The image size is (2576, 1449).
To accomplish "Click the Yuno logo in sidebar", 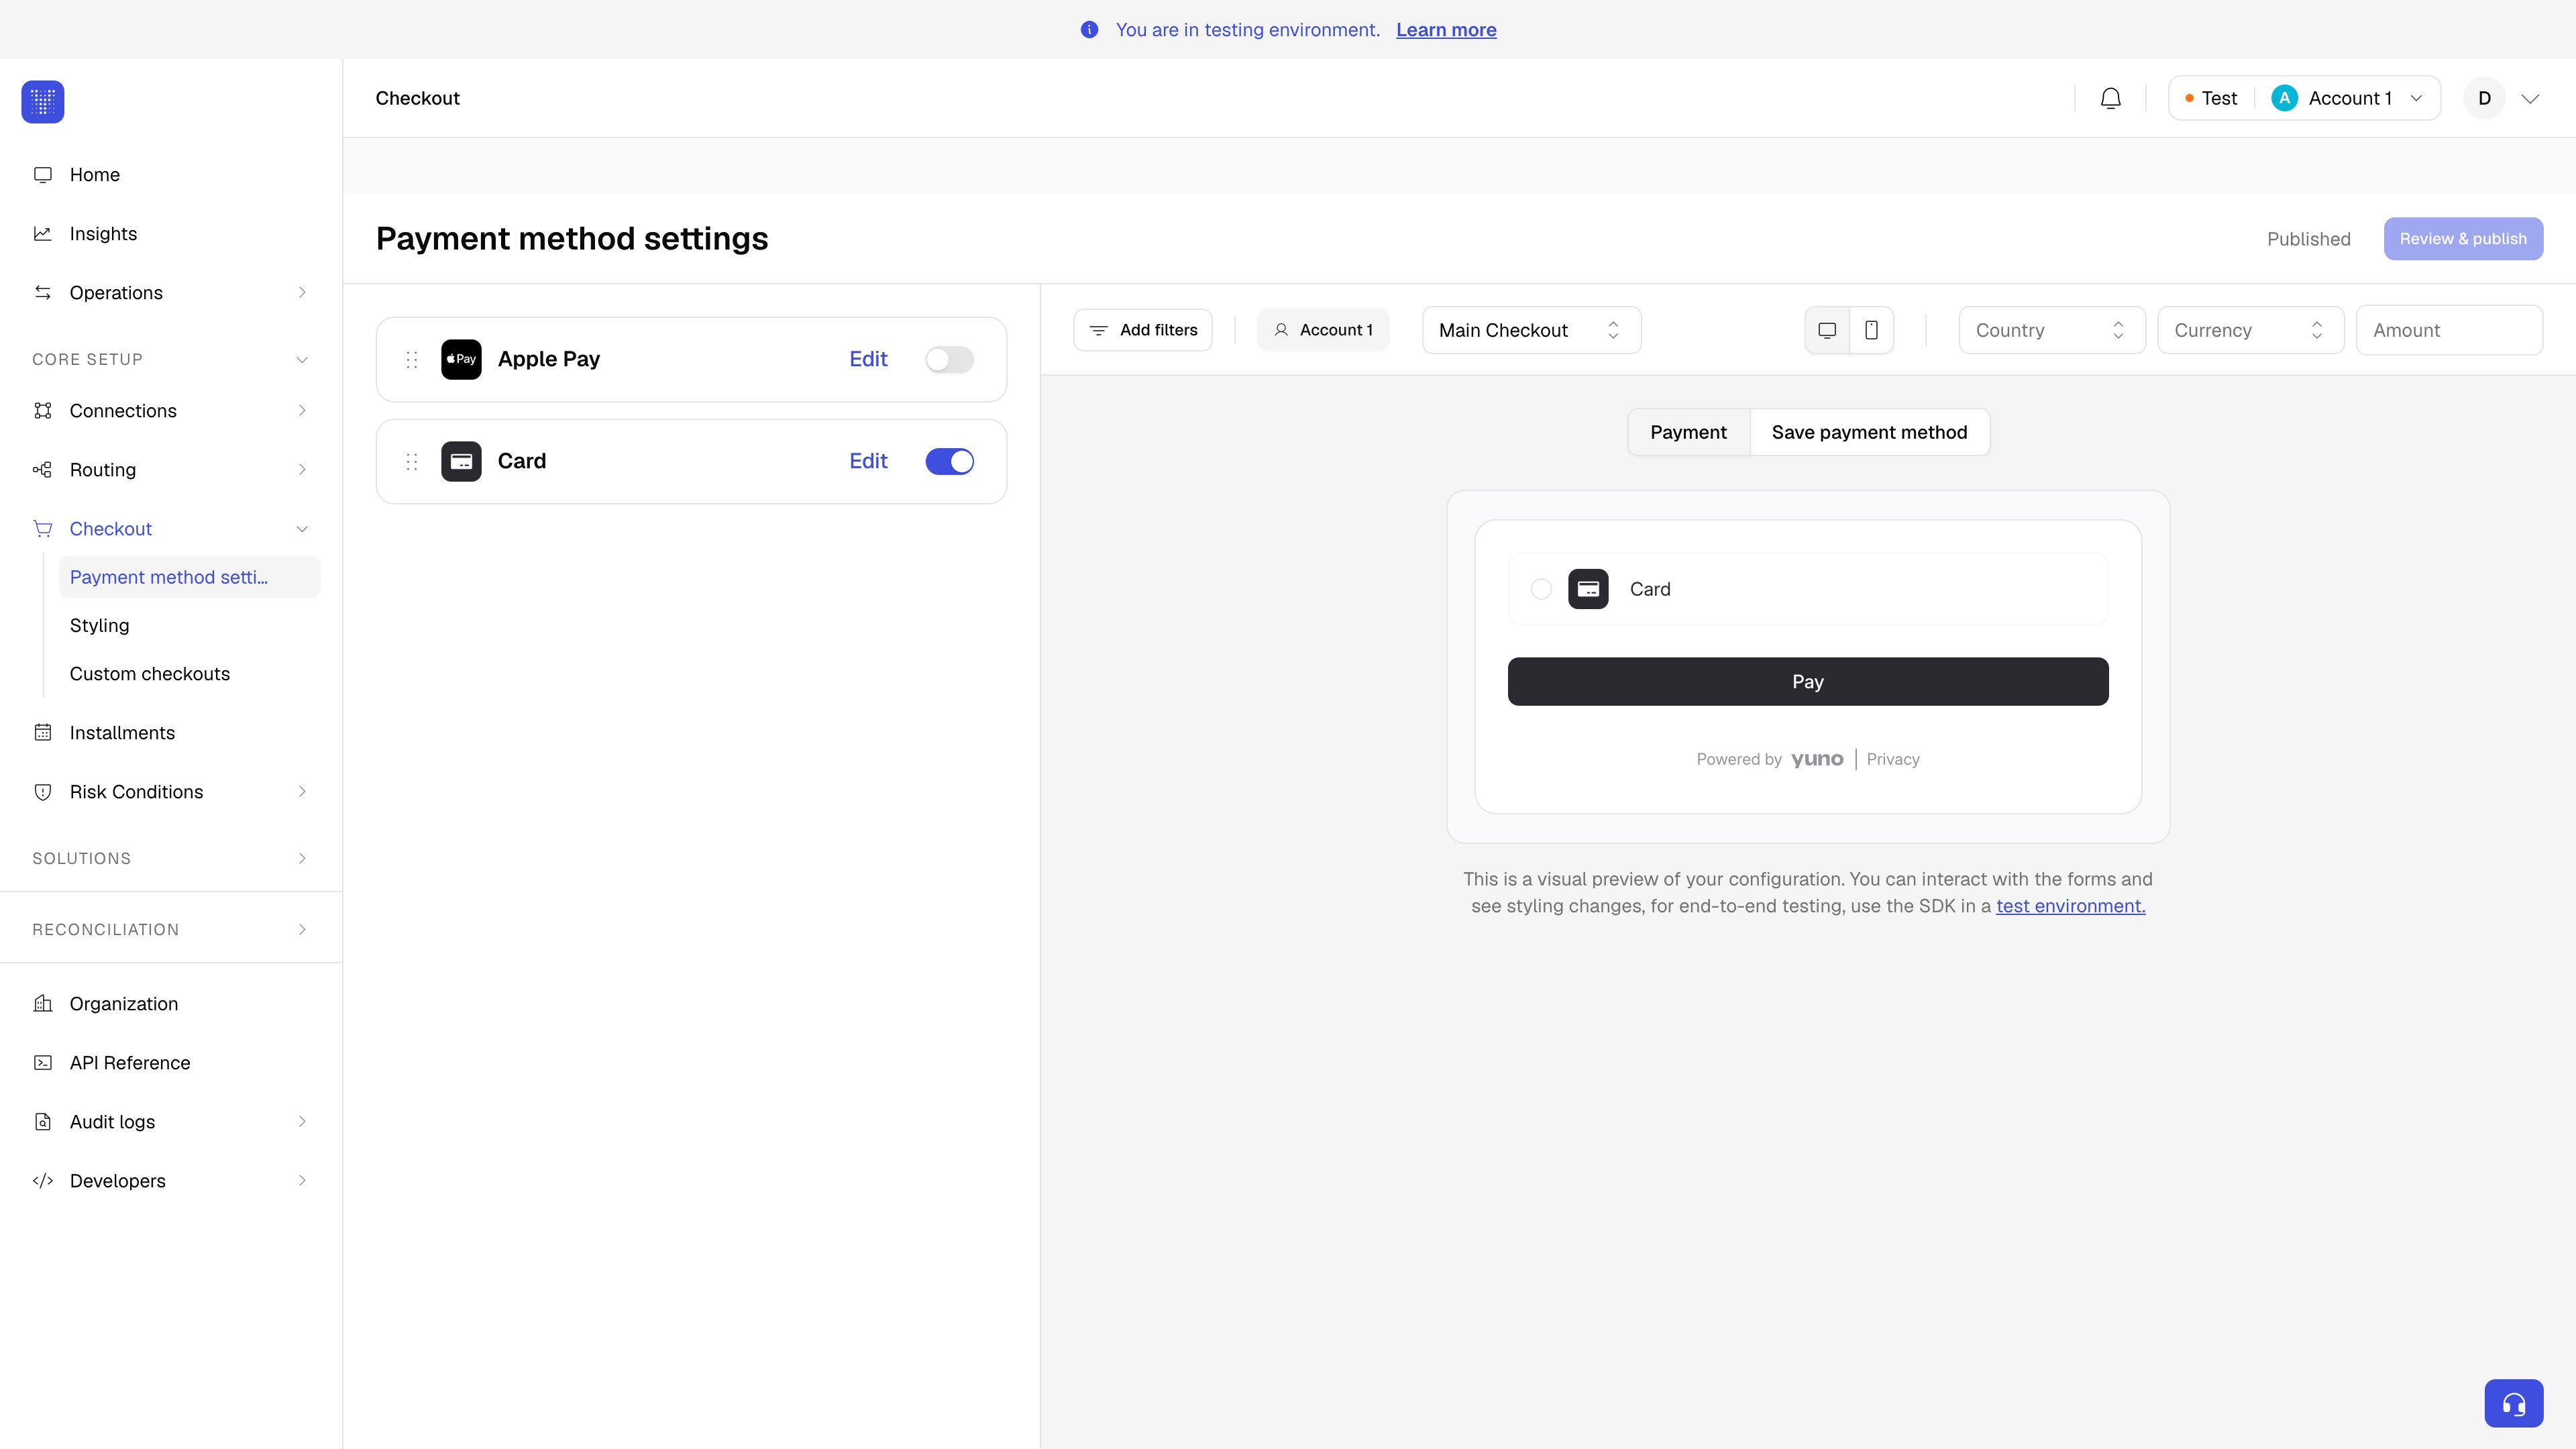I will [x=43, y=101].
